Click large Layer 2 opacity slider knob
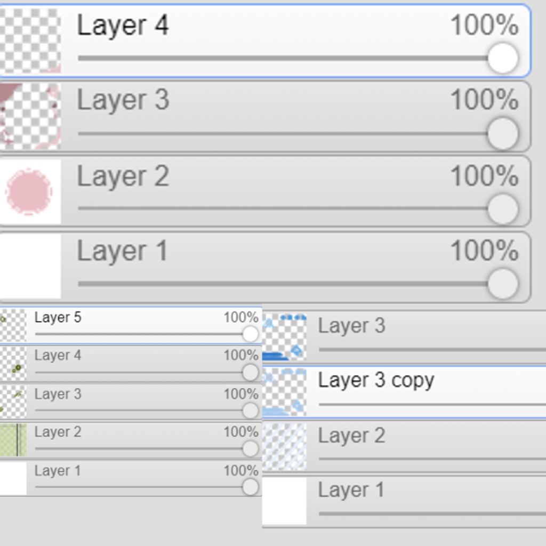Image resolution: width=546 pixels, height=546 pixels. click(x=502, y=208)
